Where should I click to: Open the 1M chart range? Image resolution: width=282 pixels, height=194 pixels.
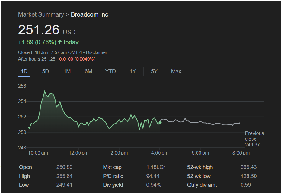[67, 71]
